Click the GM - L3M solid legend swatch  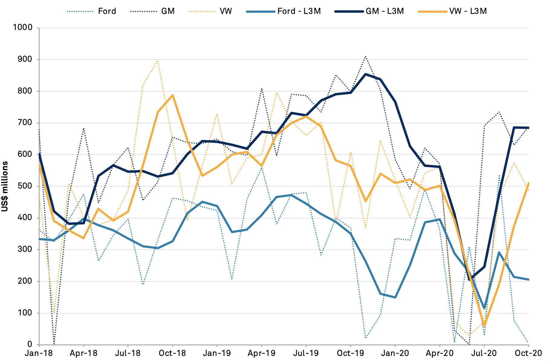(349, 12)
